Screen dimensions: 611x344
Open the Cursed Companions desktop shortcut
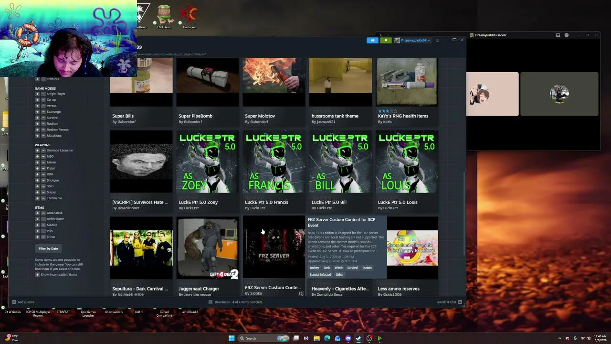(x=164, y=313)
